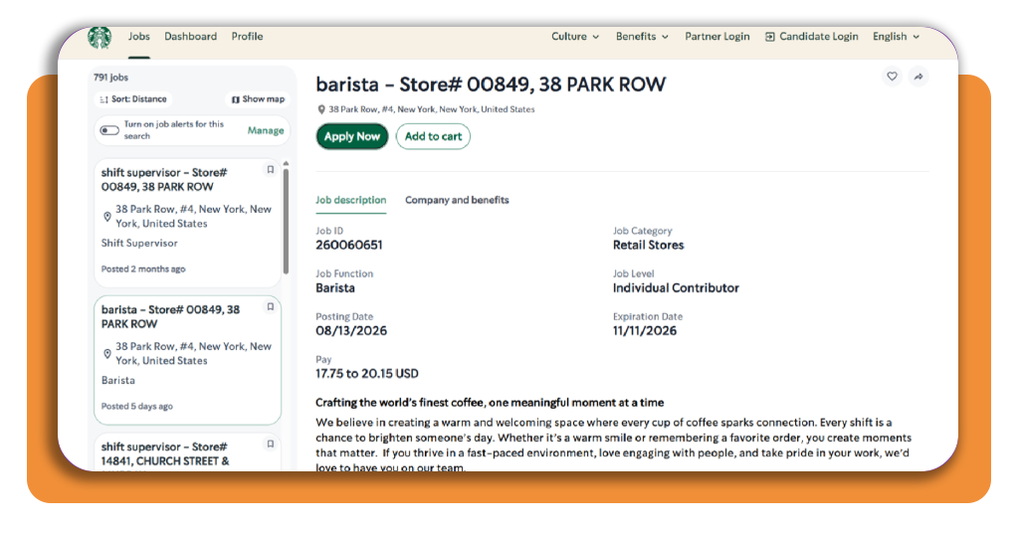Open Partner Login link
Image resolution: width=1019 pixels, height=533 pixels.
tap(716, 37)
